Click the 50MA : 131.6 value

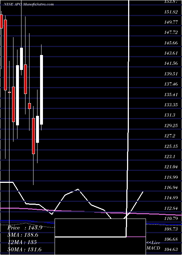24,249
